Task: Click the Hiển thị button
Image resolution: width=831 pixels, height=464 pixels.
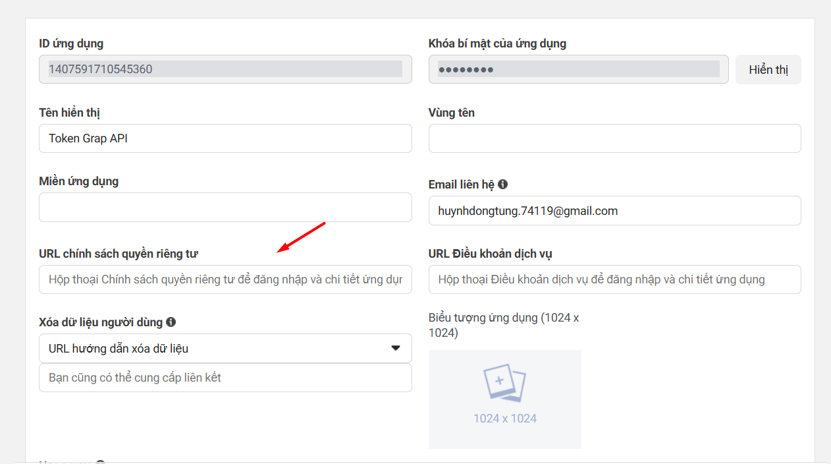Action: (x=768, y=69)
